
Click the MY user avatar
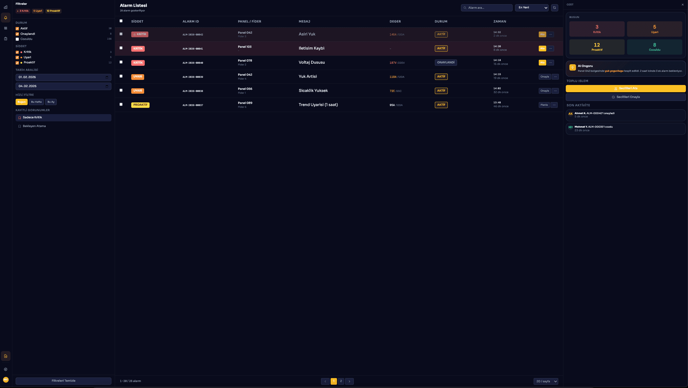6,379
